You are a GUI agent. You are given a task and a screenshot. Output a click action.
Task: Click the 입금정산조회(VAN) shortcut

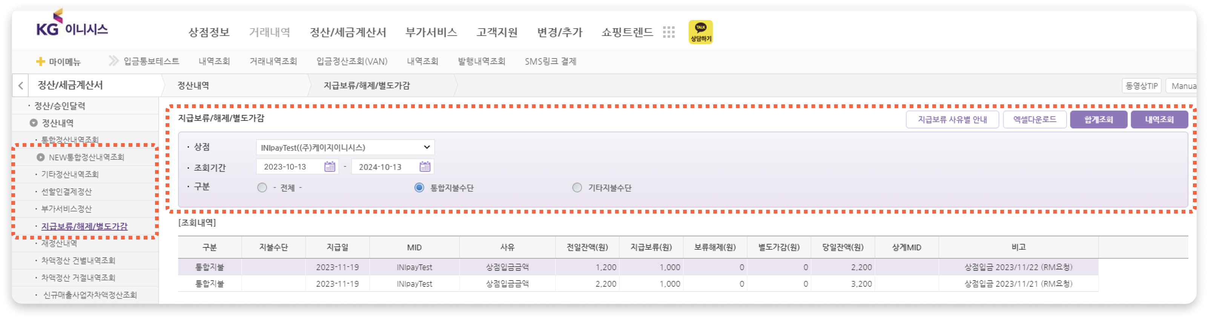coord(352,61)
